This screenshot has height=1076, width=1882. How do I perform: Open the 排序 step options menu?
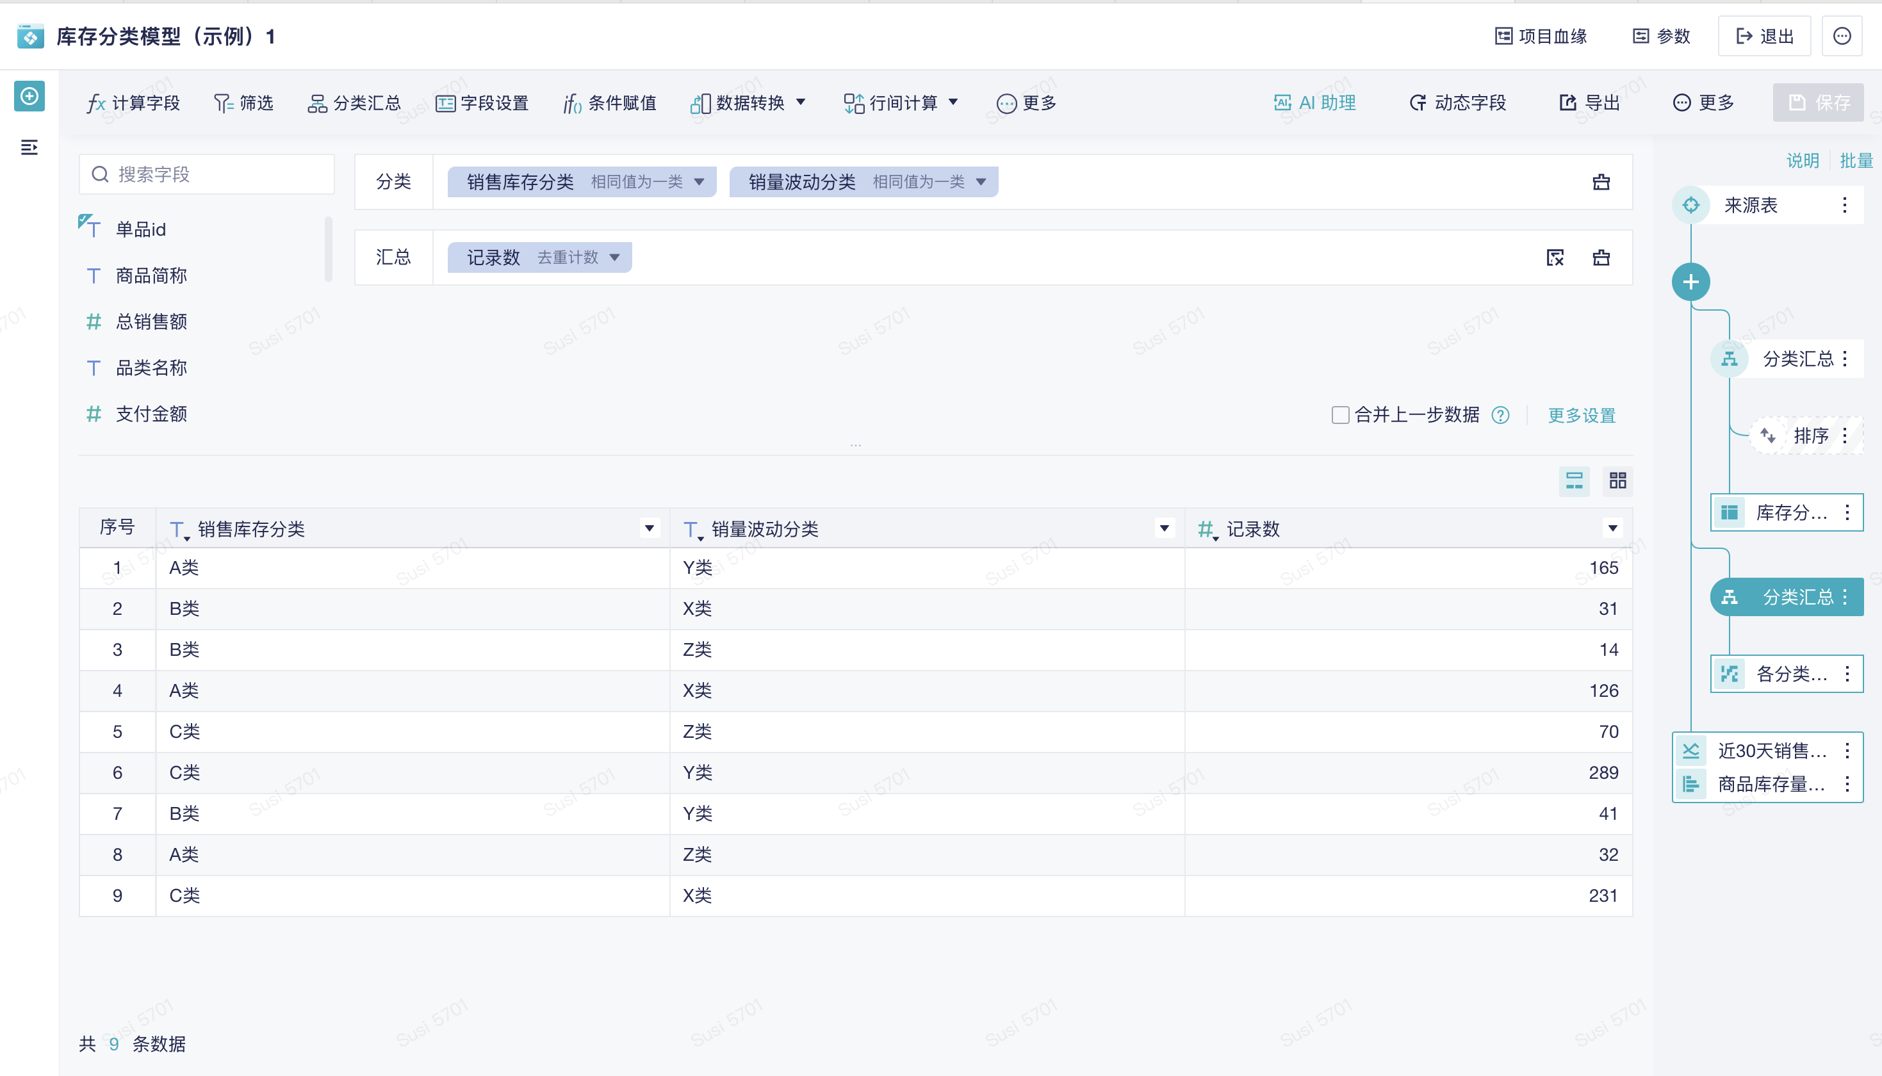point(1845,436)
